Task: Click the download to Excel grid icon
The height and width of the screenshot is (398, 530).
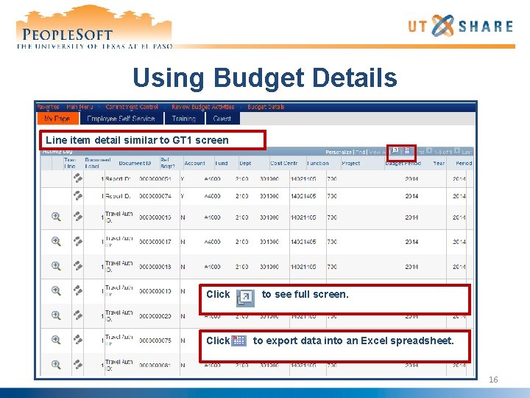Action: pos(407,151)
